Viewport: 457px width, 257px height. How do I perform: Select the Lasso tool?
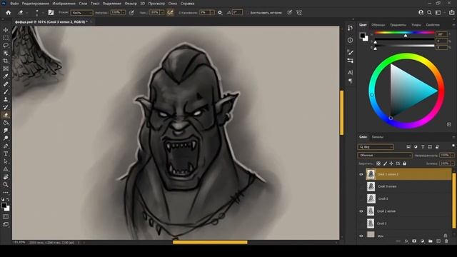pos(6,46)
